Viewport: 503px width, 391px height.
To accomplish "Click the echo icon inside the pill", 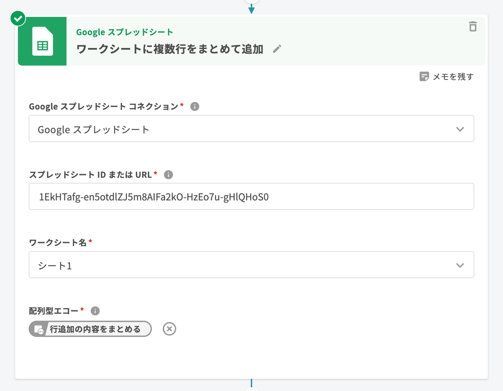I will click(x=39, y=329).
